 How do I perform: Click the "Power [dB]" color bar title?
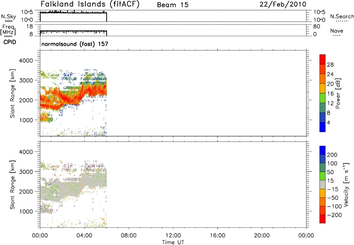[338, 94]
